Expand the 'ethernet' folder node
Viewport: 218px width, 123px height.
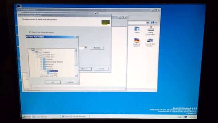point(41,64)
